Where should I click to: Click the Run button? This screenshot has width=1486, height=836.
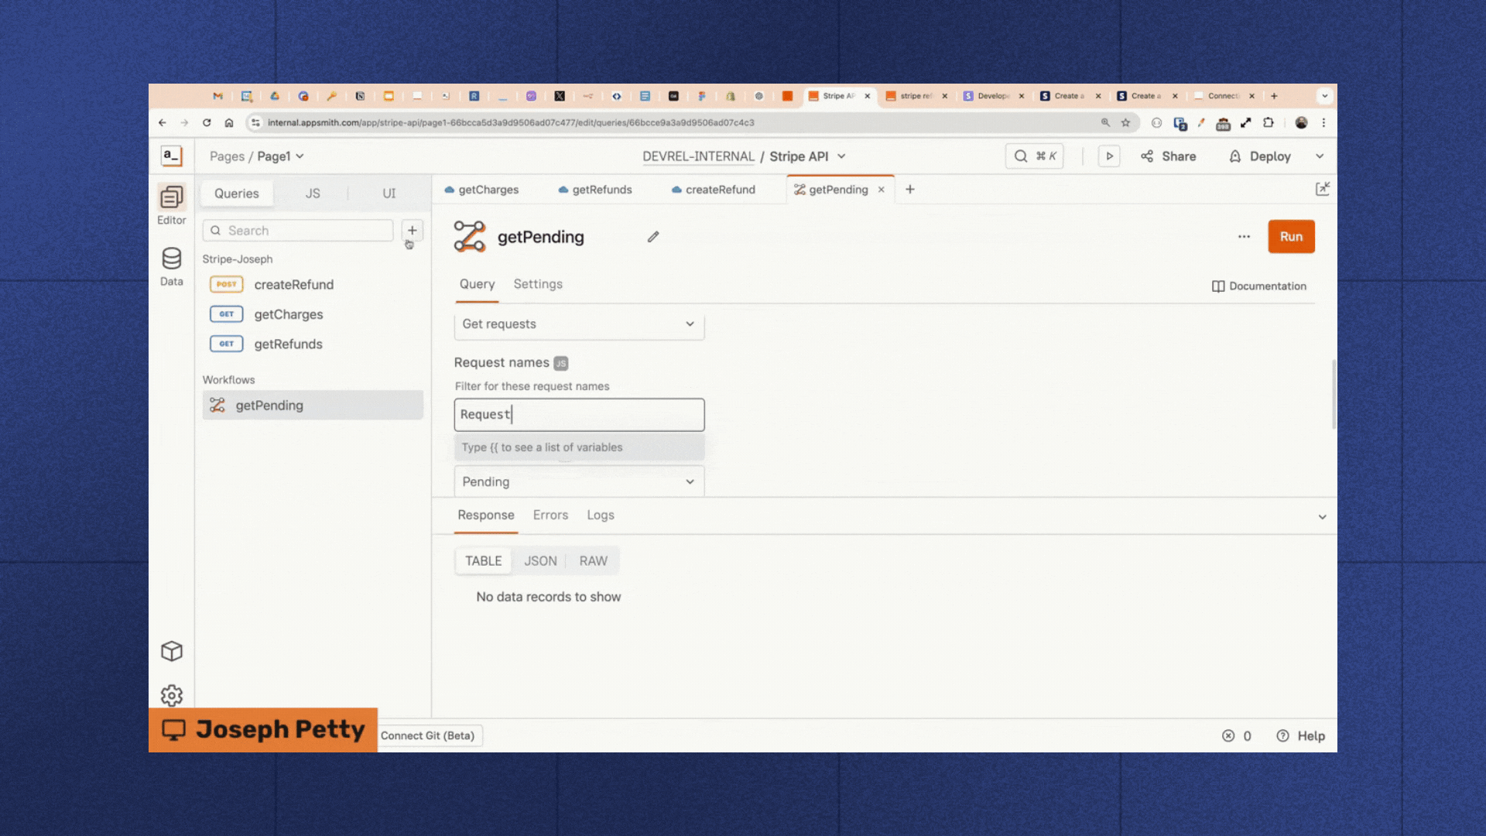[x=1291, y=236]
